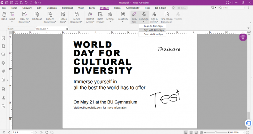
Task: Expand the Secure Document dropdown arrow
Action: (x=82, y=22)
